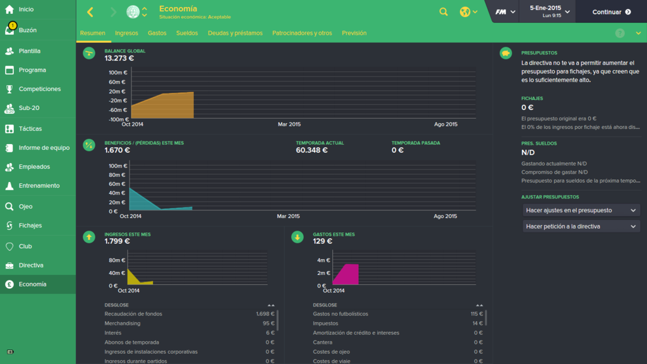Click the Plantilla sidebar label
Screen dimensions: 647x364
tap(30, 51)
